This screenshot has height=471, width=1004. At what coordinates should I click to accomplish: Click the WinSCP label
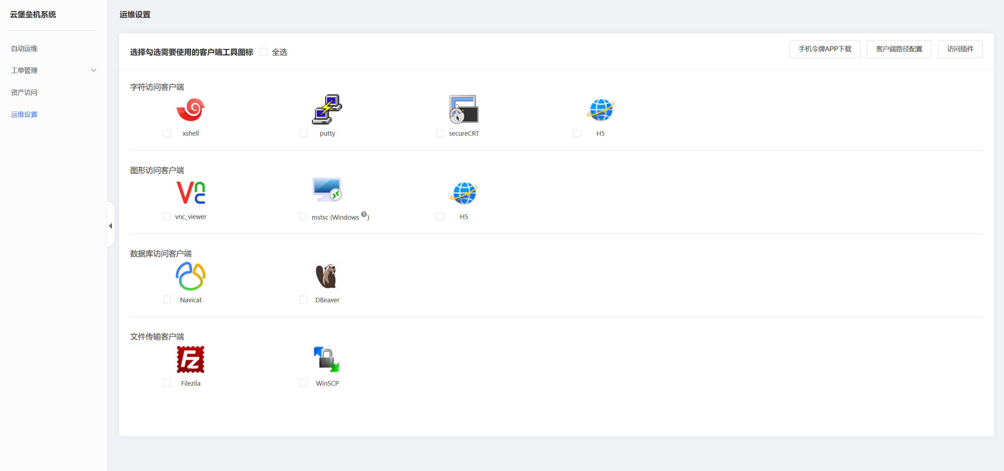click(327, 383)
